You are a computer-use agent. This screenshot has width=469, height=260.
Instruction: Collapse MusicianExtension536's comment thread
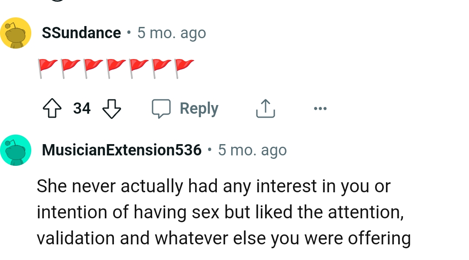pos(16,150)
